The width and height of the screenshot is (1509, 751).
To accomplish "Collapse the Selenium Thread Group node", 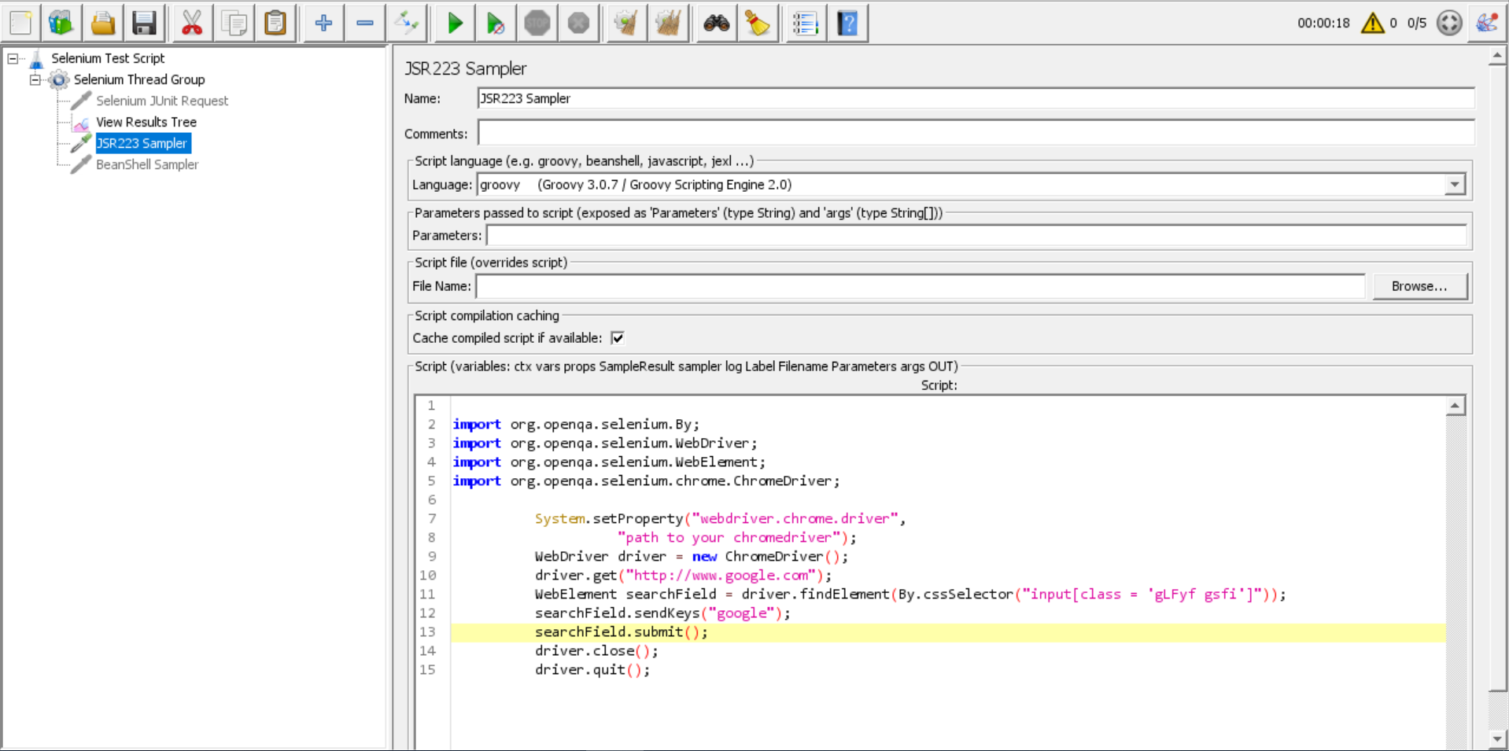I will [x=35, y=79].
